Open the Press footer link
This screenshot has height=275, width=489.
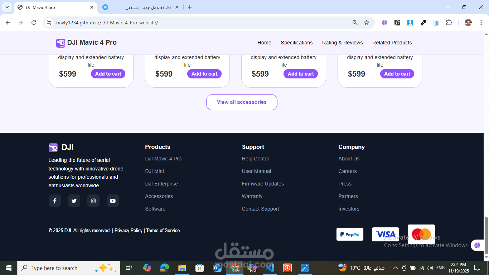click(345, 184)
